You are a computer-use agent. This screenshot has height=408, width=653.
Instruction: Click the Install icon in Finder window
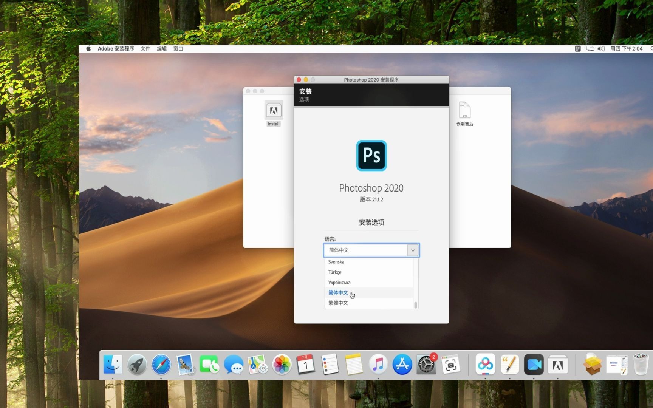point(274,110)
